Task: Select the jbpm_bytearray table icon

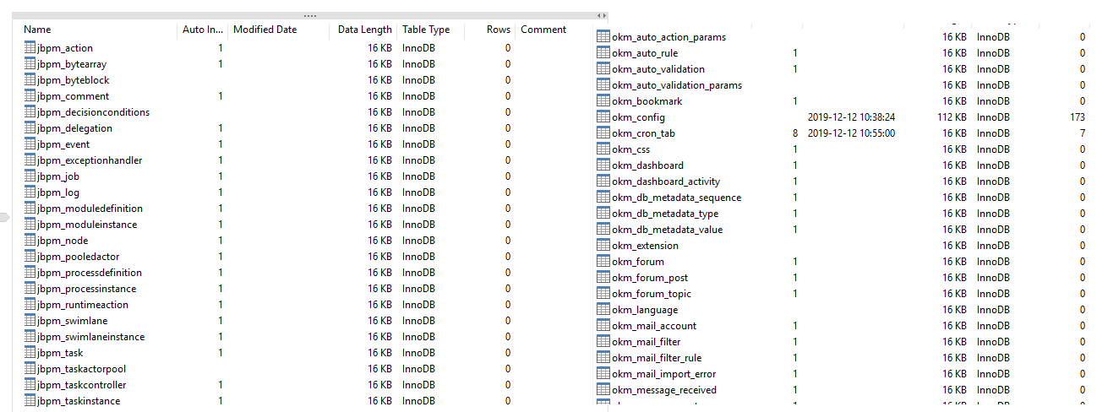Action: tap(30, 64)
